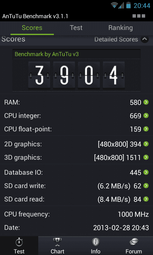This screenshot has height=255, width=153.
Task: Tap the Wi-Fi status bar icon
Action: pyautogui.click(x=114, y=5)
